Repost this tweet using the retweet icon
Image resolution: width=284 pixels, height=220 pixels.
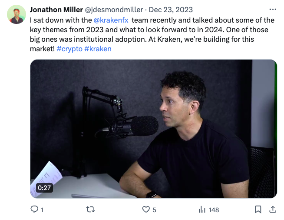tap(90, 210)
